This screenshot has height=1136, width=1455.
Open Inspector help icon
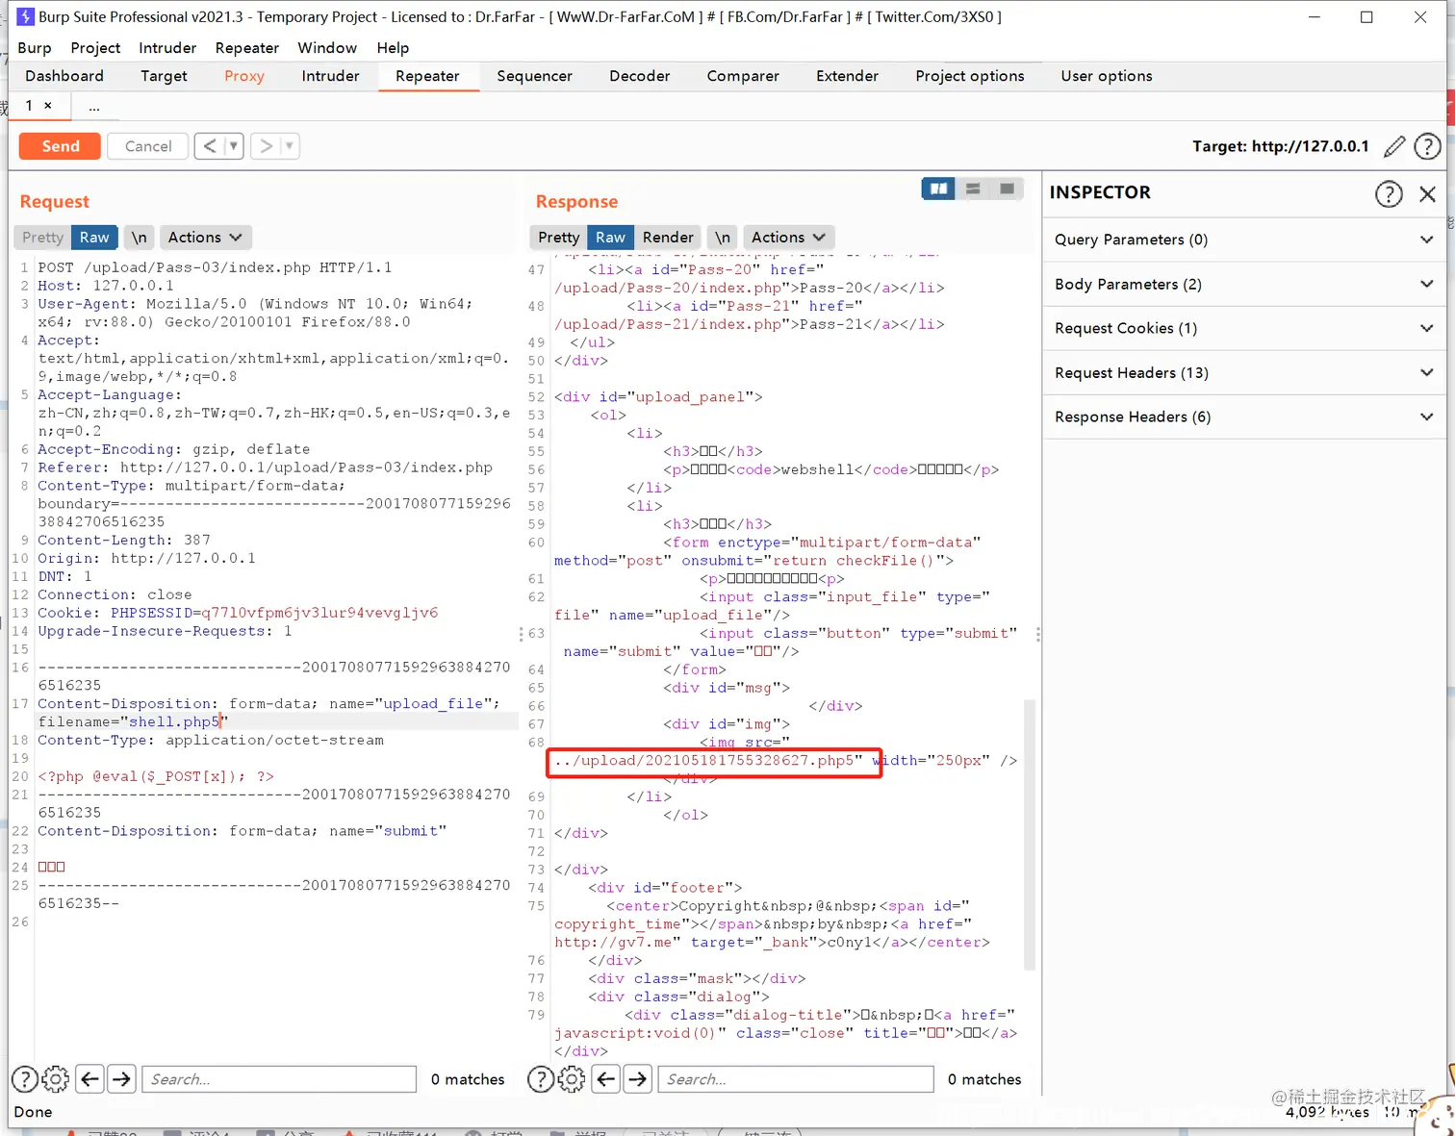[x=1389, y=193]
